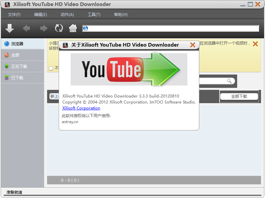Select 全部 in the sidebar

tap(23, 55)
